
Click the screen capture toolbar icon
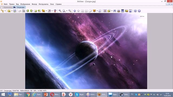49,11
